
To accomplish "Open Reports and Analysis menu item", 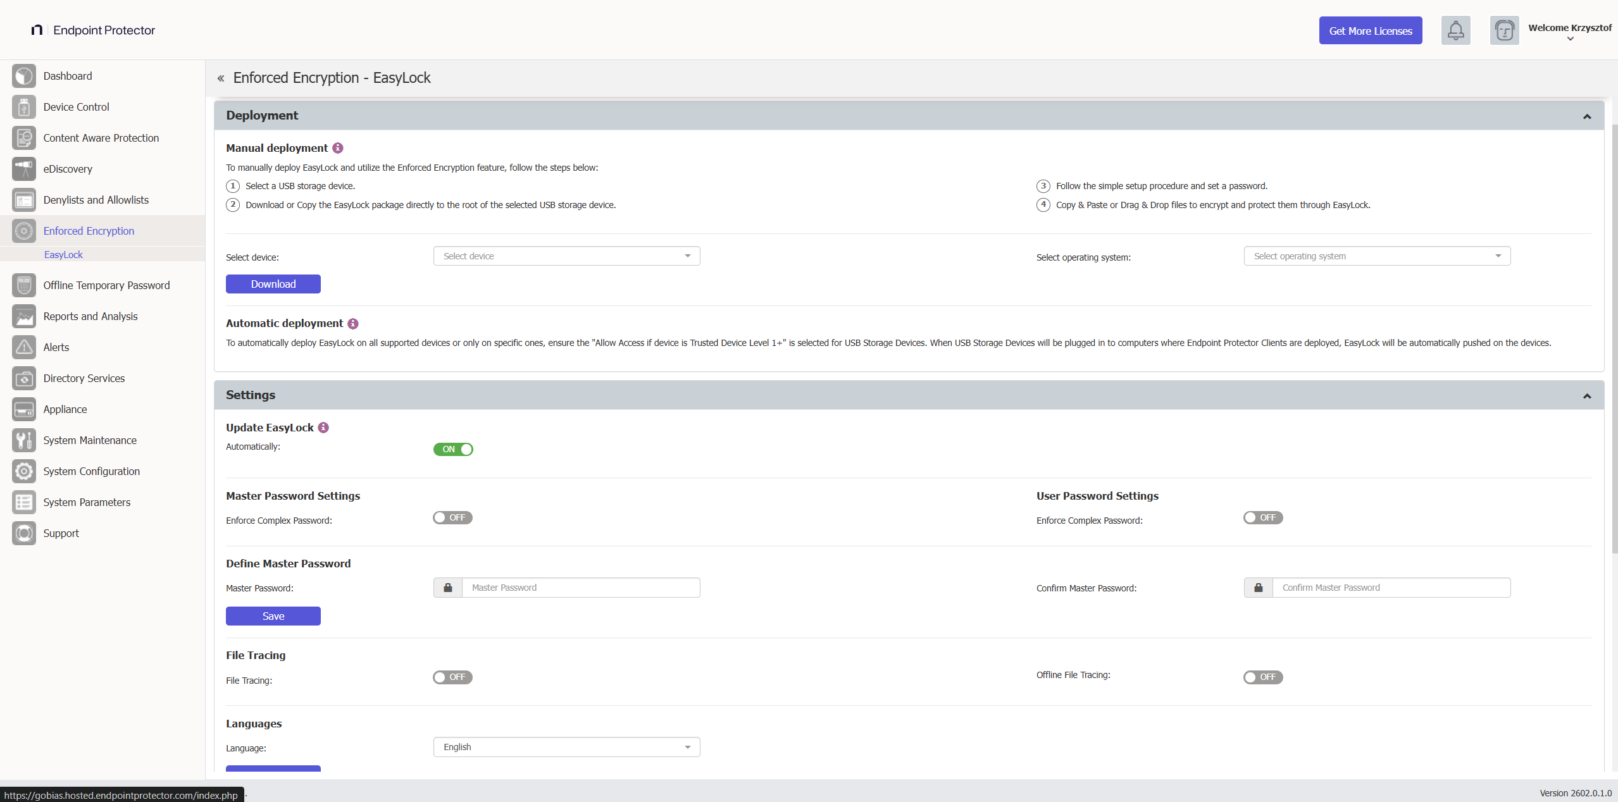I will 90,316.
